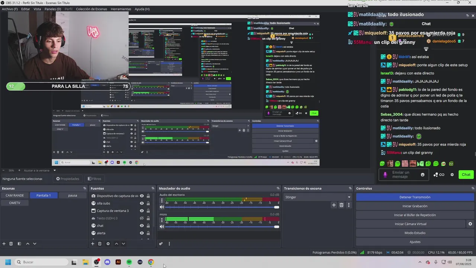Viewport: 476px width, 268px height.
Task: Open Audio del escritorio options dots
Action: tap(162, 201)
